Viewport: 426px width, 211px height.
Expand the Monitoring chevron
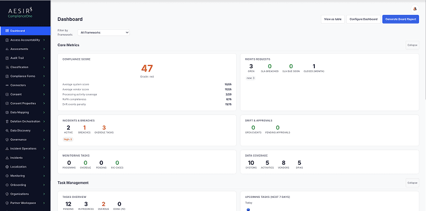point(44,176)
